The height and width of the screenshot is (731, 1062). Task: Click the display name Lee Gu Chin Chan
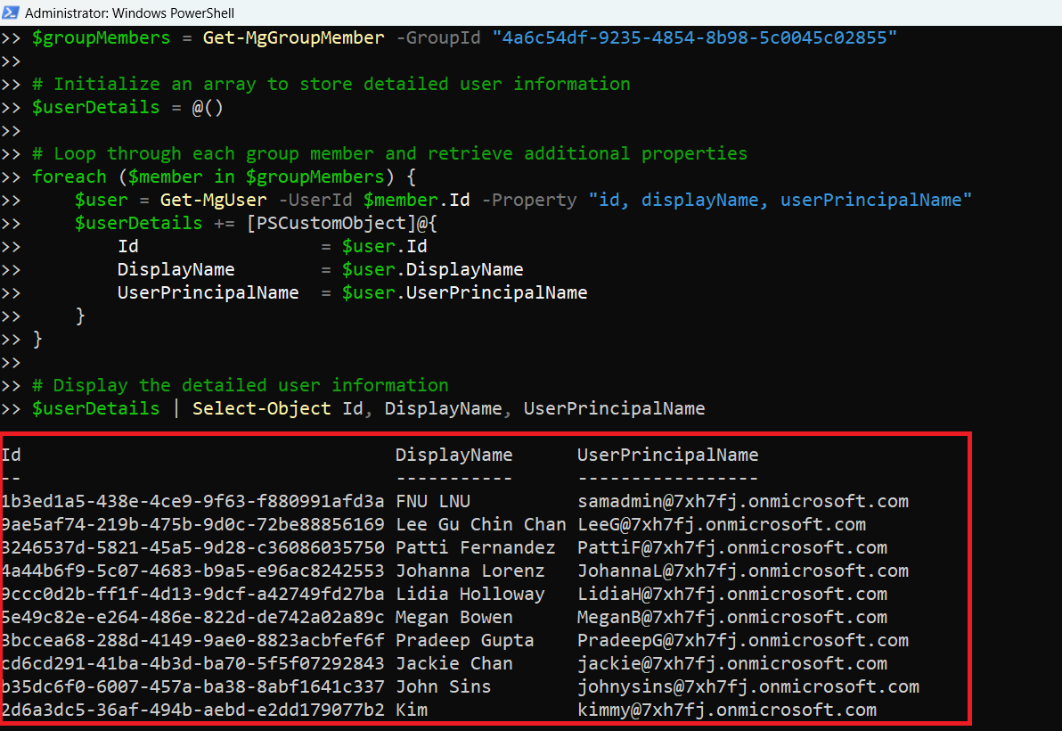tap(480, 524)
